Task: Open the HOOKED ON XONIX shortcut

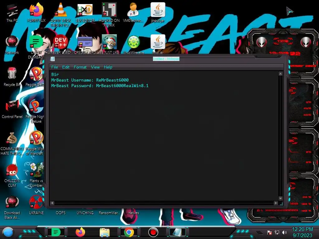Action: click(109, 15)
